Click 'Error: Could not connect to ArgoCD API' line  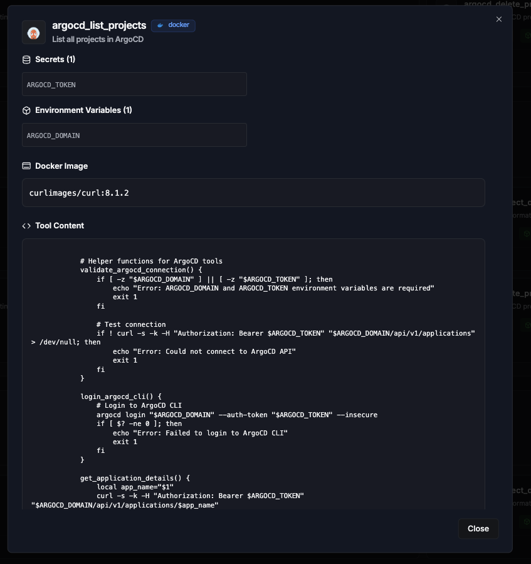204,351
